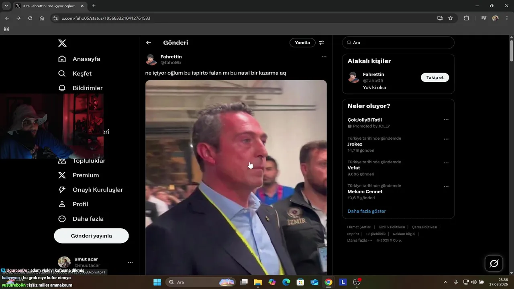Open Keşfet from the sidebar

click(x=75, y=73)
